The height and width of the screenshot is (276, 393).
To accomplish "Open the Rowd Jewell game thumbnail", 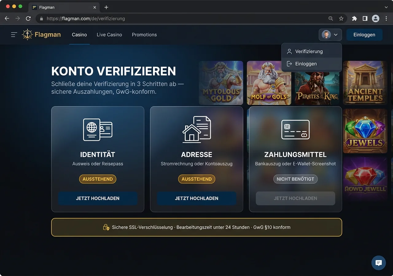I will coord(365,179).
